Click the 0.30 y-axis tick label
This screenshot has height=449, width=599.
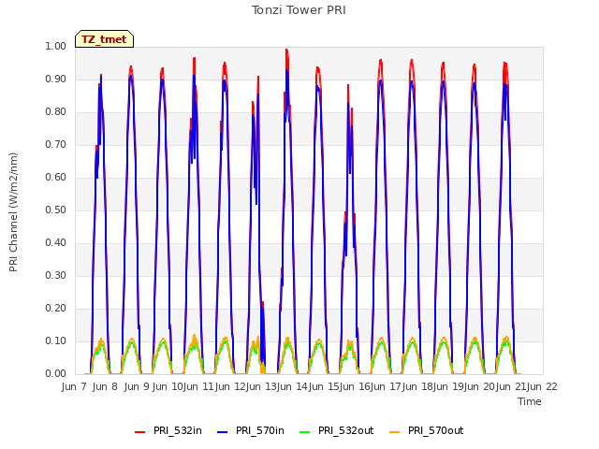[56, 275]
